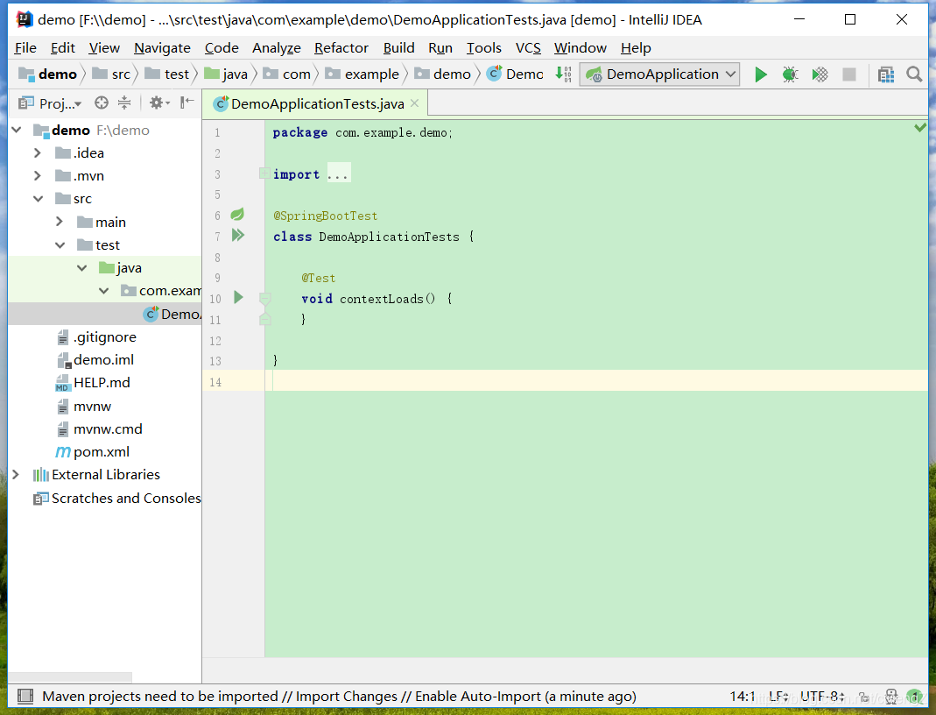Open the Navigate menu

pos(162,48)
